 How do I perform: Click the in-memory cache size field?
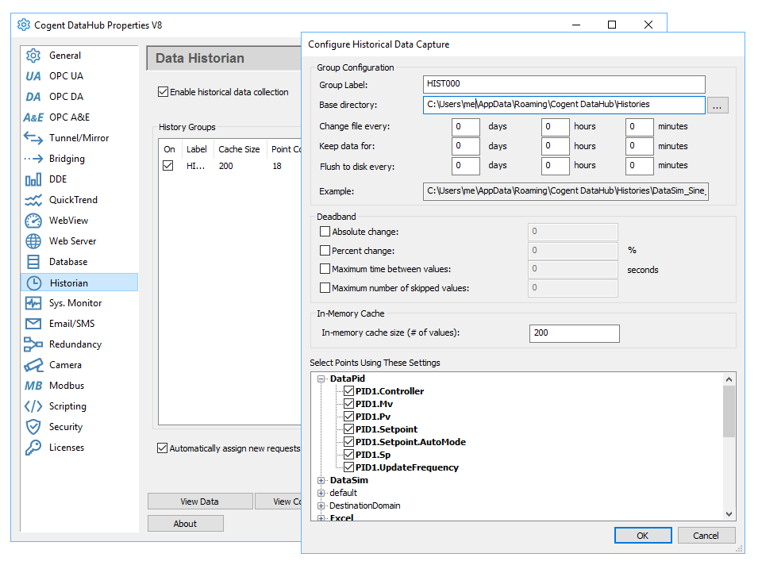click(575, 333)
